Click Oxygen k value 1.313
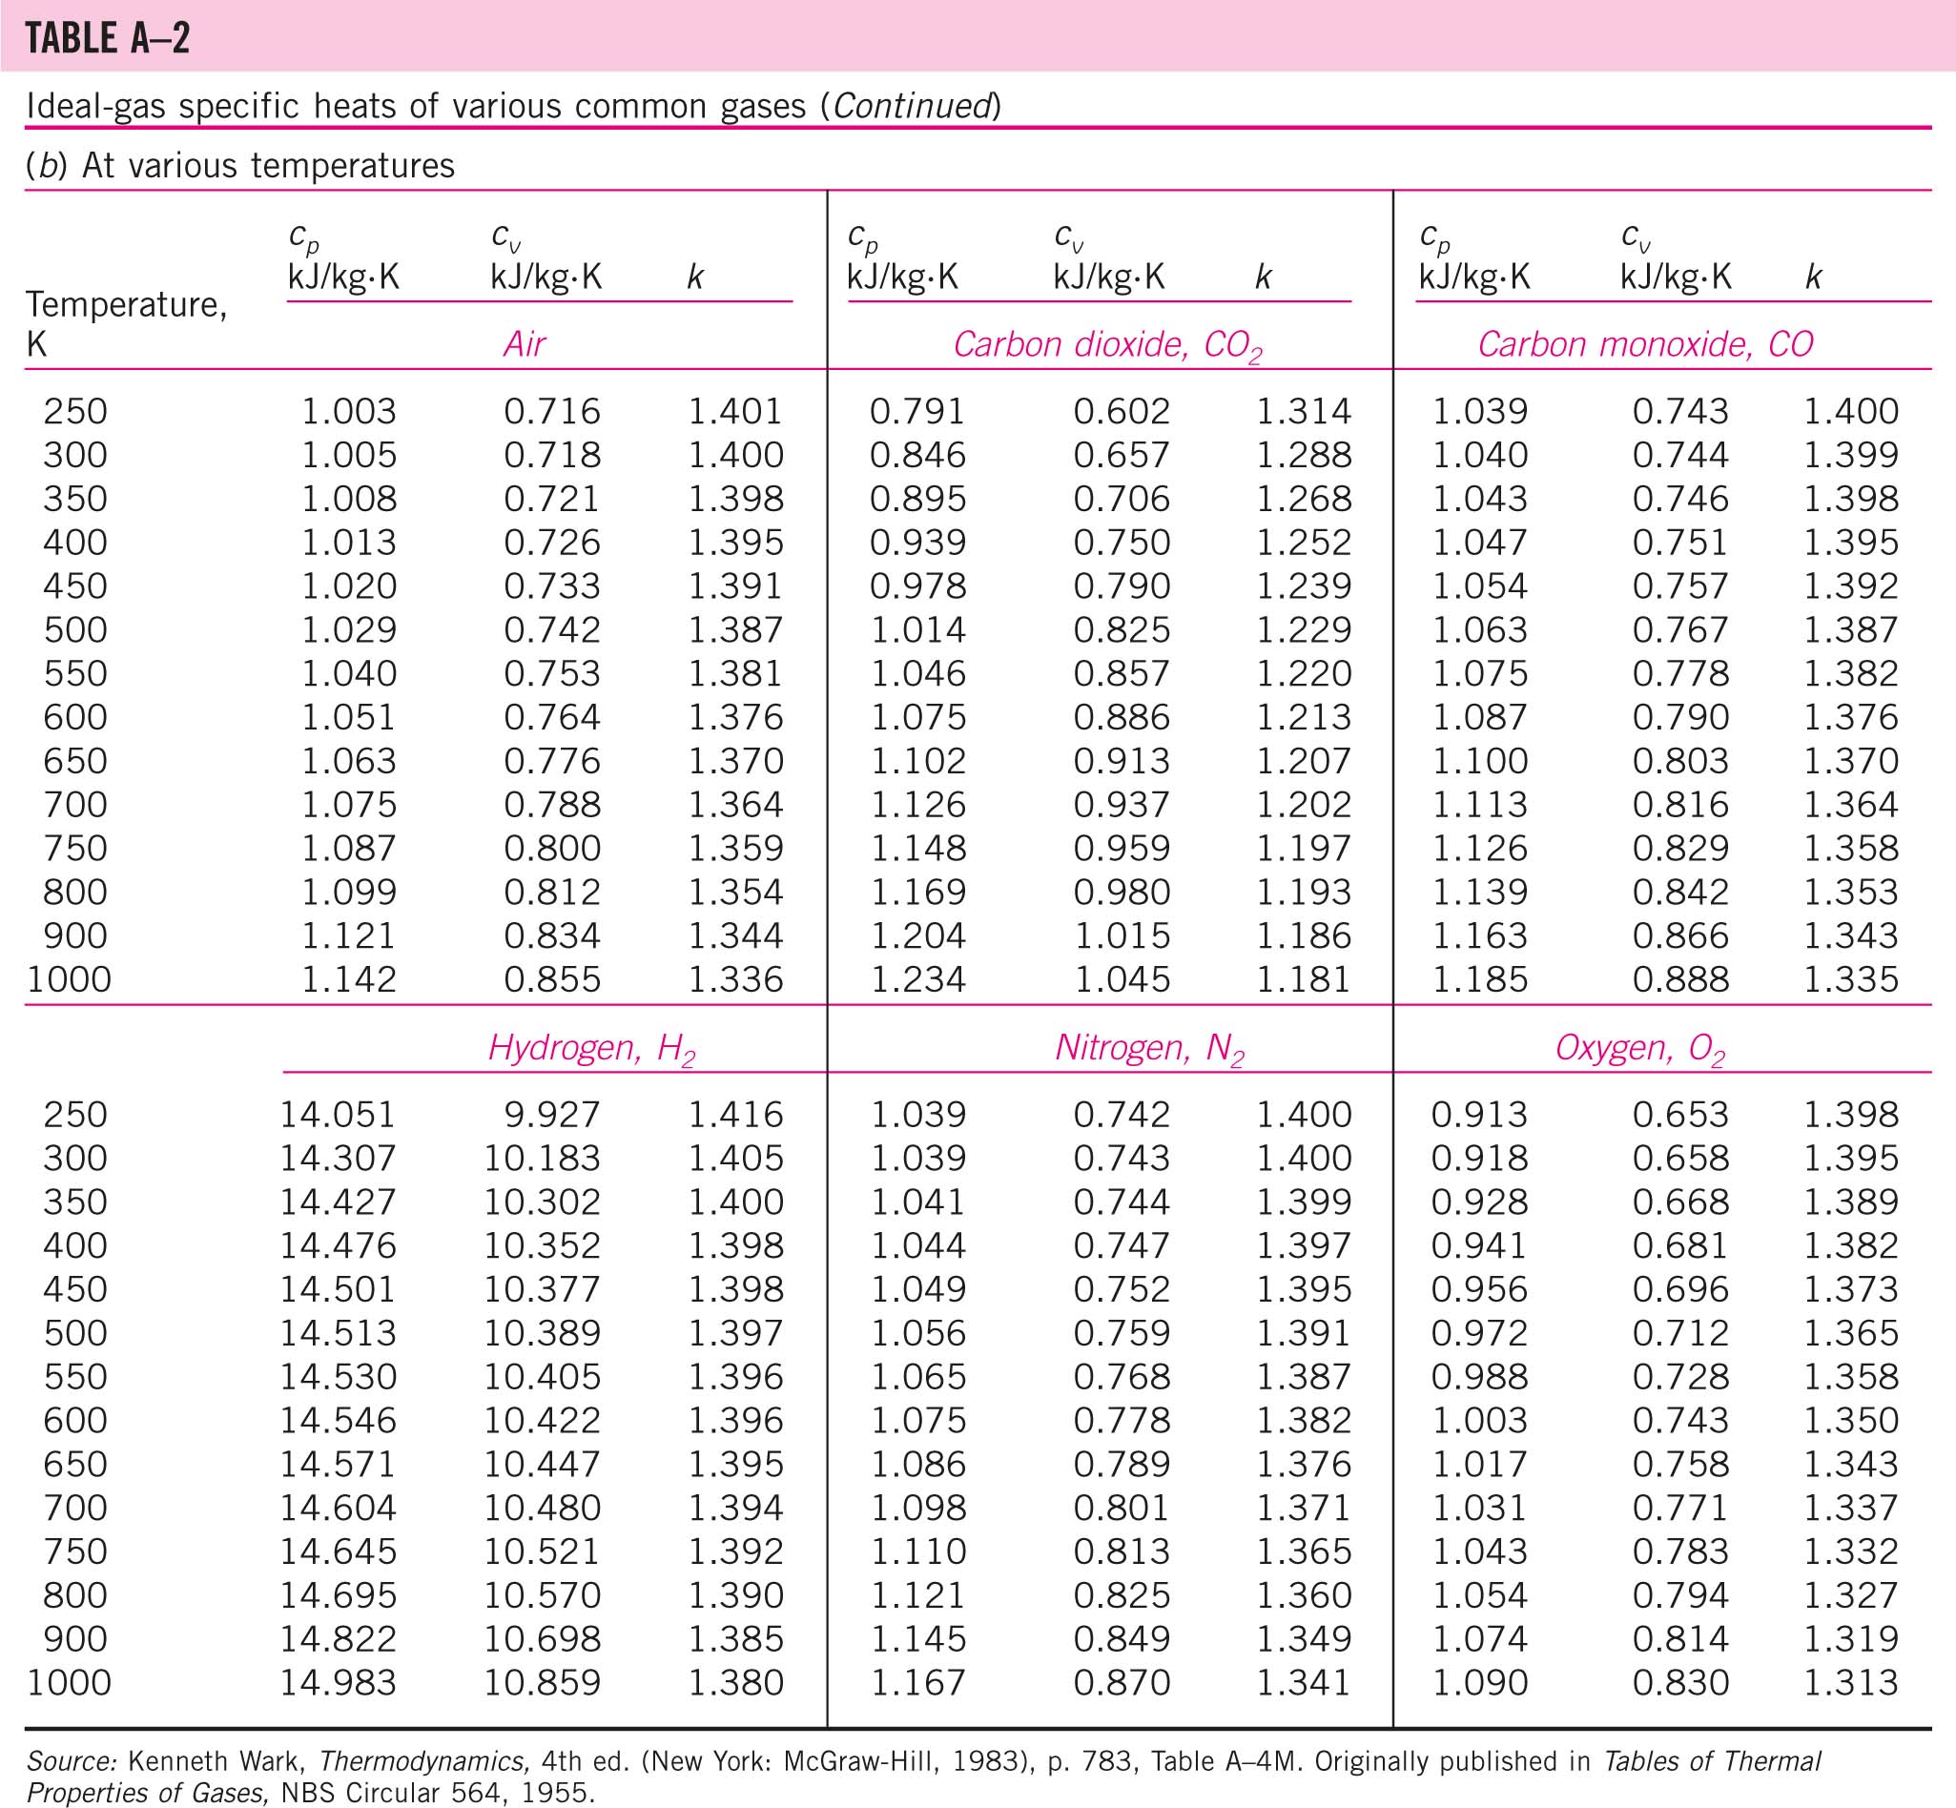 pyautogui.click(x=1850, y=1682)
